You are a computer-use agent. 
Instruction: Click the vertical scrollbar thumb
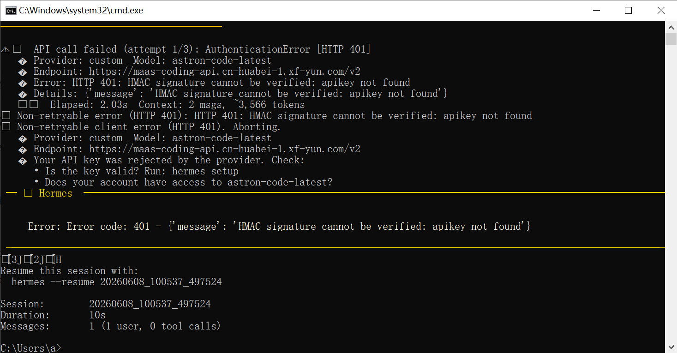[671, 38]
